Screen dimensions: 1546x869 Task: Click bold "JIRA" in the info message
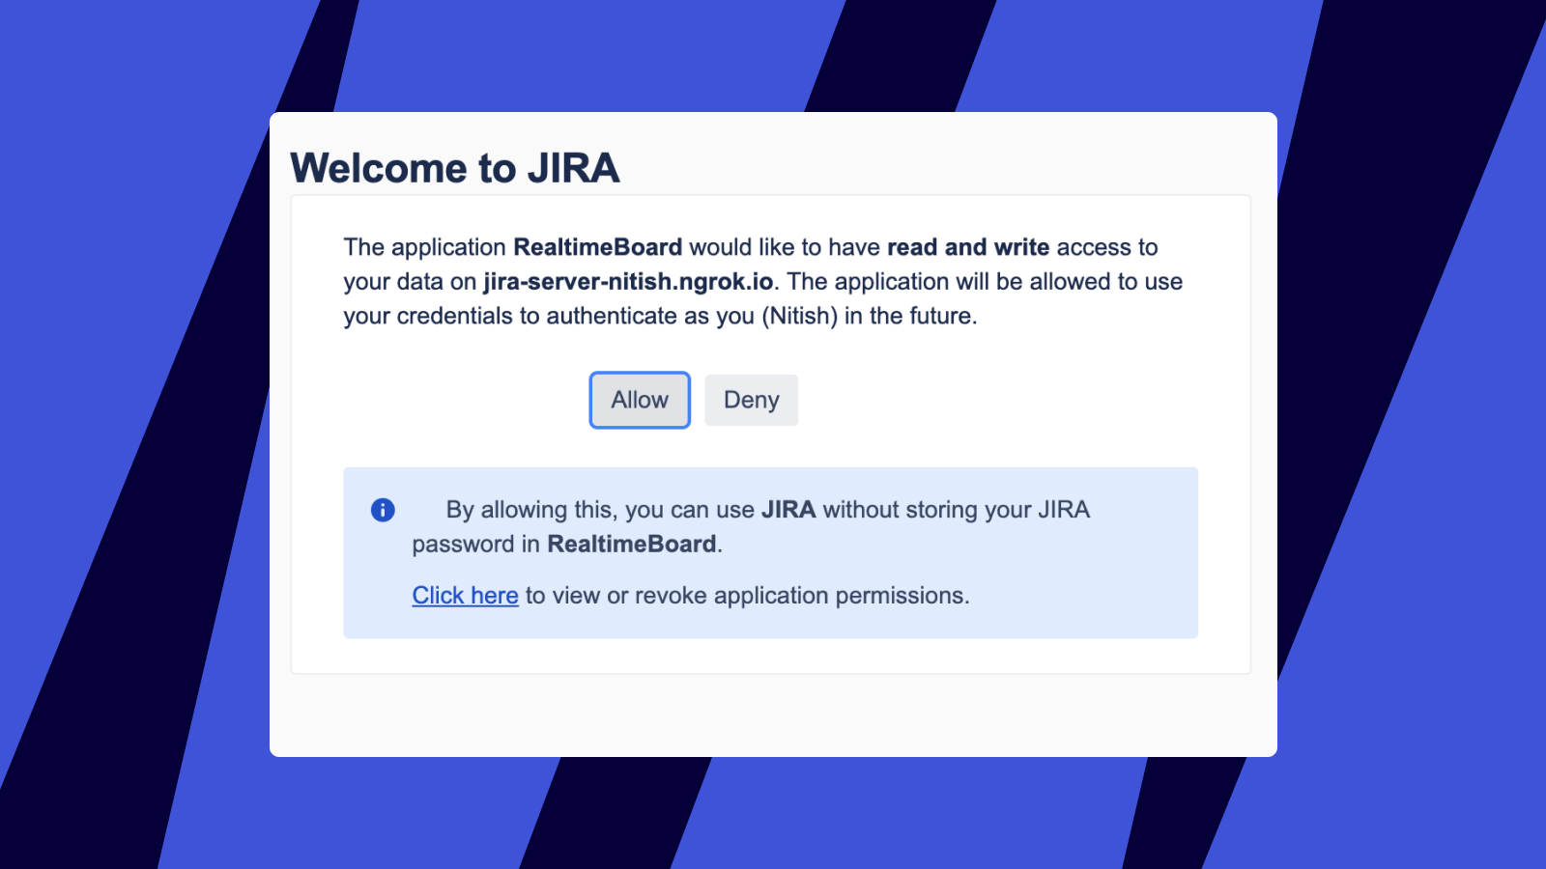(788, 510)
